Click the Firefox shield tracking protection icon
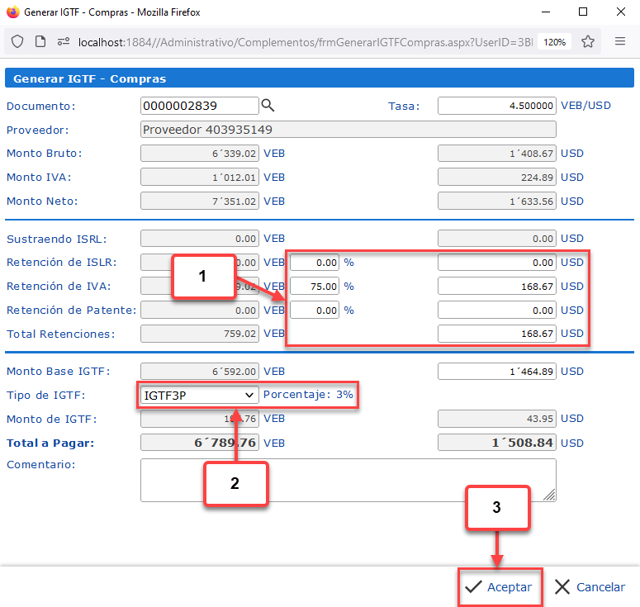The height and width of the screenshot is (607, 640). (17, 41)
